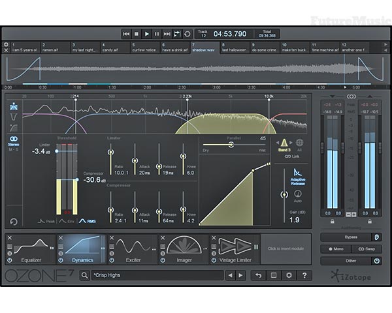Adjust the Compressor Attack slider
The width and height of the screenshot is (392, 313).
[x=135, y=211]
